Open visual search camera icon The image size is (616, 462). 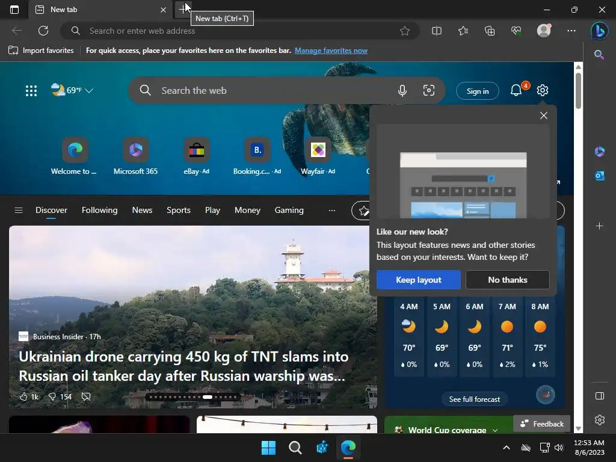(x=428, y=90)
